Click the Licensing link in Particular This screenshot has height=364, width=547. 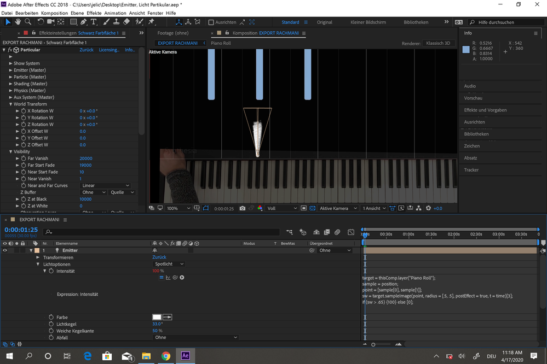pyautogui.click(x=108, y=50)
